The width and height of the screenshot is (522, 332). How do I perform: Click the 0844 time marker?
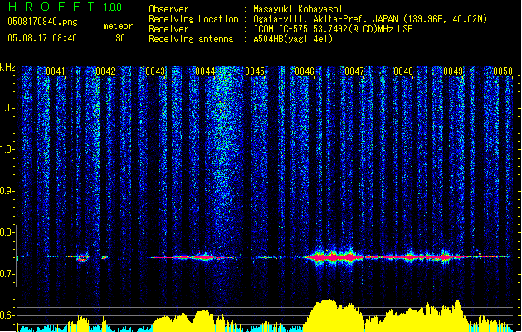coord(205,71)
